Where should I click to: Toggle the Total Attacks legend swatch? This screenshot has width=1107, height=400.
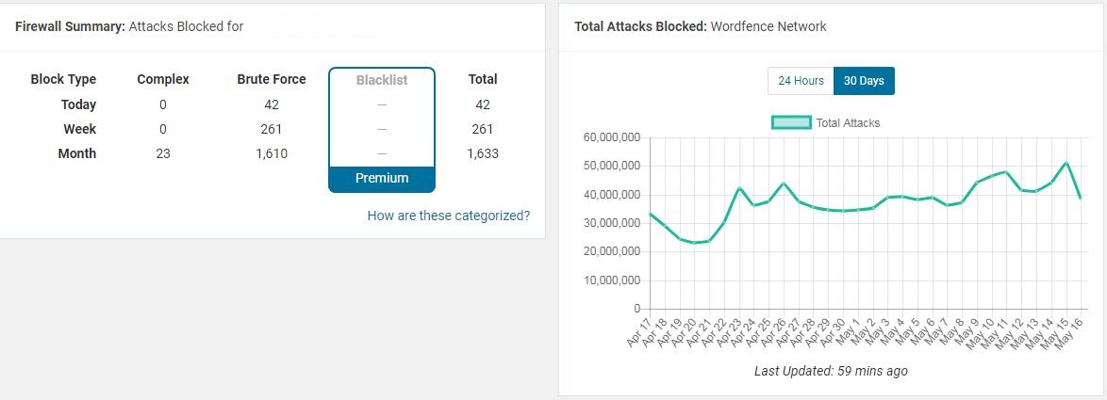790,122
